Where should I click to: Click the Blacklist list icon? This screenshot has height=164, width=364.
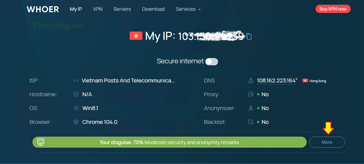click(x=251, y=122)
